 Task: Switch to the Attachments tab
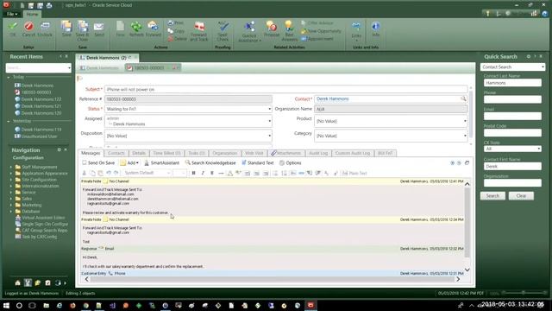(285, 153)
